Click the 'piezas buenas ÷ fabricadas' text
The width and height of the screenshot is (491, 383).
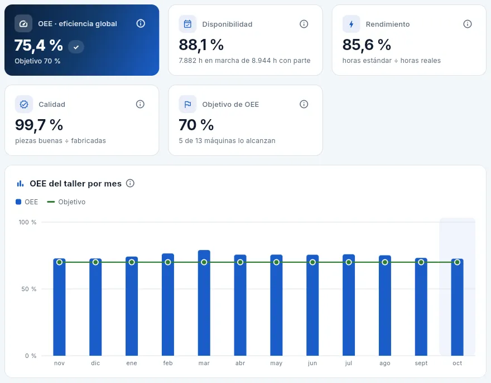pos(60,141)
